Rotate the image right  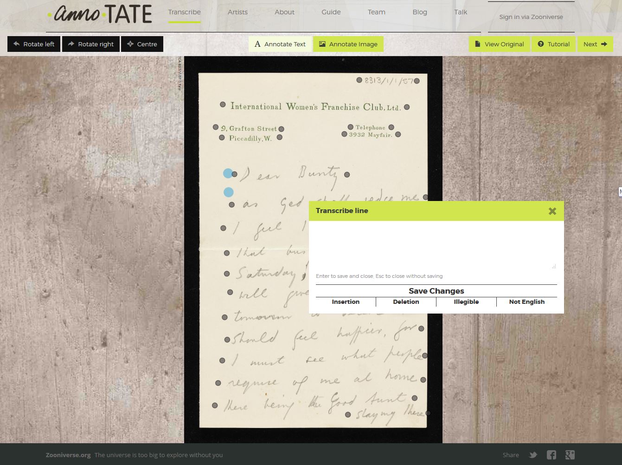[91, 44]
